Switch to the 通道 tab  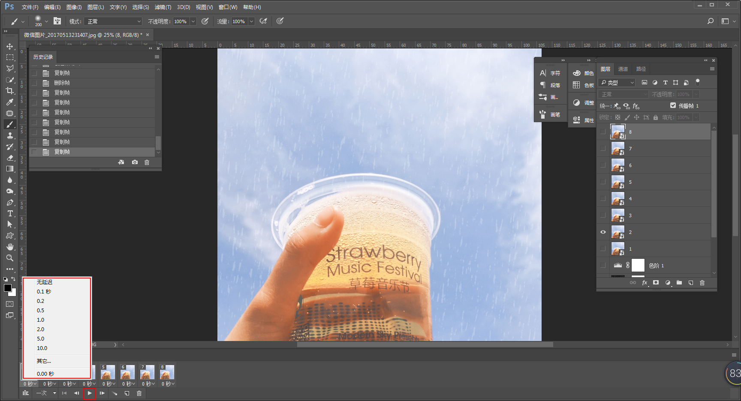tap(623, 69)
